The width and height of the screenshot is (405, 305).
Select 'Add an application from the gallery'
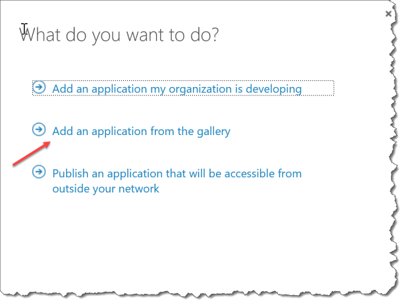(x=141, y=131)
